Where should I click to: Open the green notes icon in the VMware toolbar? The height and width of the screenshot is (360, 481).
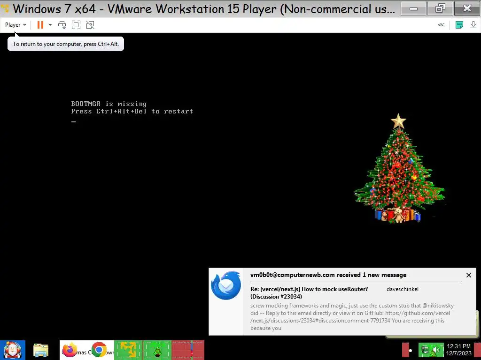(x=459, y=25)
